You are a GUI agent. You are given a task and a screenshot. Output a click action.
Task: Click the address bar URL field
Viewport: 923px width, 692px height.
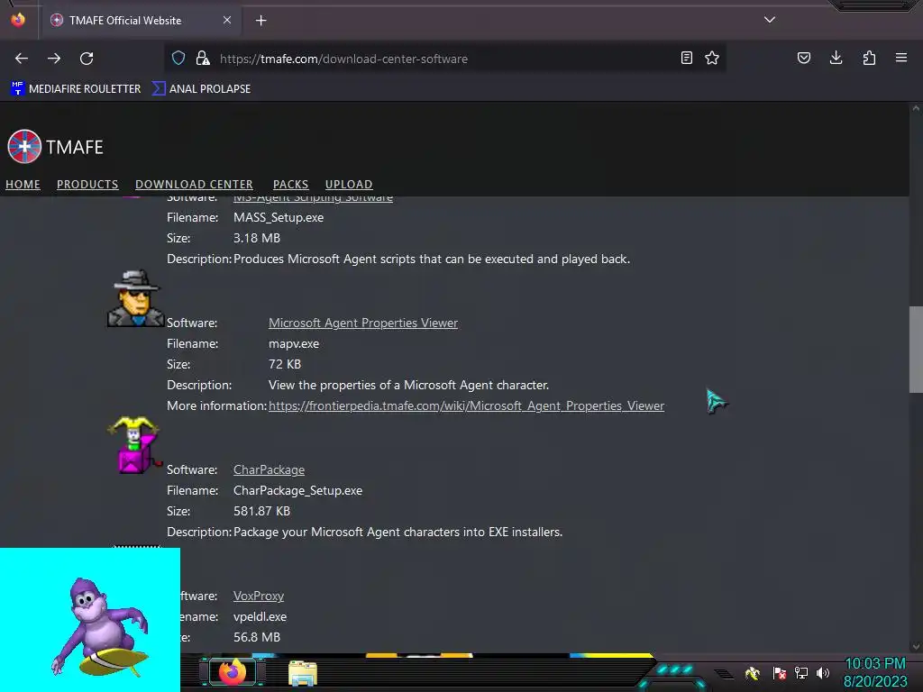[x=447, y=59]
